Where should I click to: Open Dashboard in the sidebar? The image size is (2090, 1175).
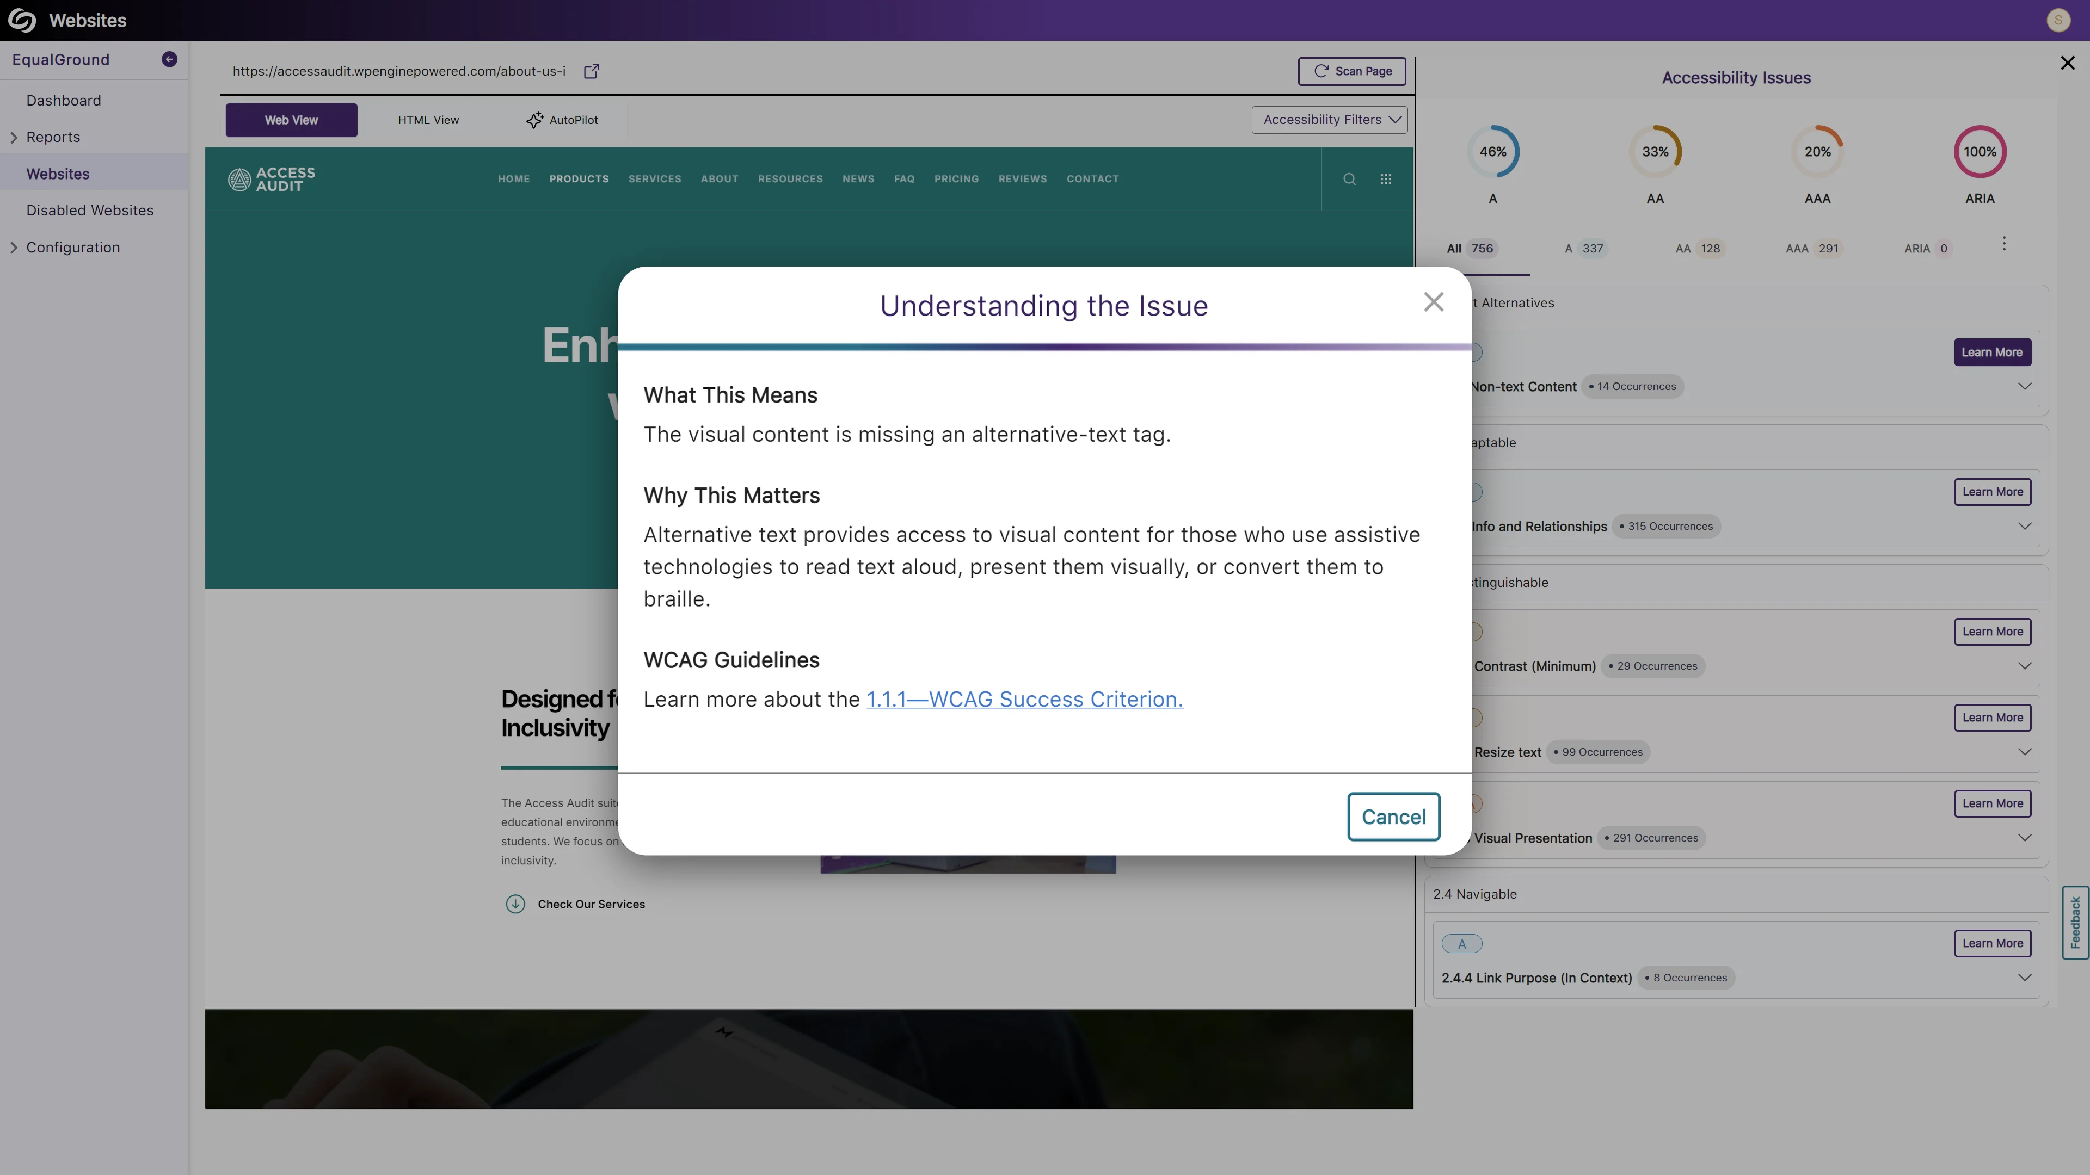[x=63, y=101]
